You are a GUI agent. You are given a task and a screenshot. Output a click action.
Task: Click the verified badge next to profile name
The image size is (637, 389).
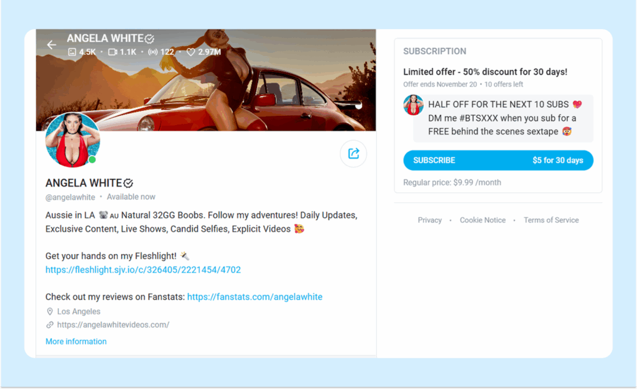pyautogui.click(x=128, y=182)
